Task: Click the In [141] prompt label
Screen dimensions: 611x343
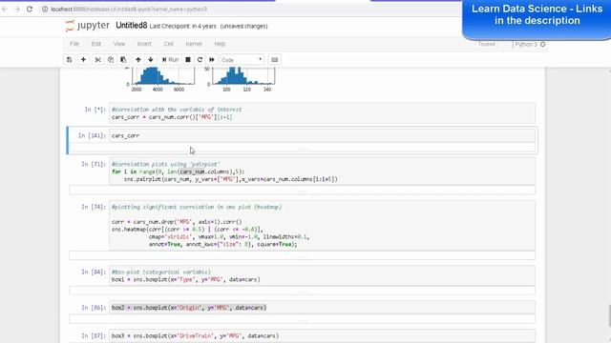Action: tap(92, 135)
